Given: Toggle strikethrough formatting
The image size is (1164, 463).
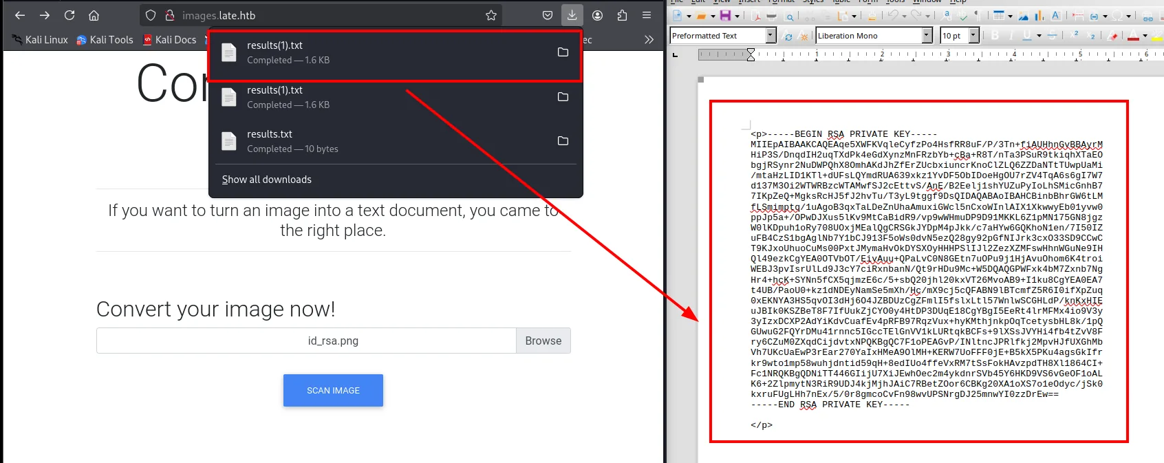Looking at the screenshot, I should [1052, 35].
